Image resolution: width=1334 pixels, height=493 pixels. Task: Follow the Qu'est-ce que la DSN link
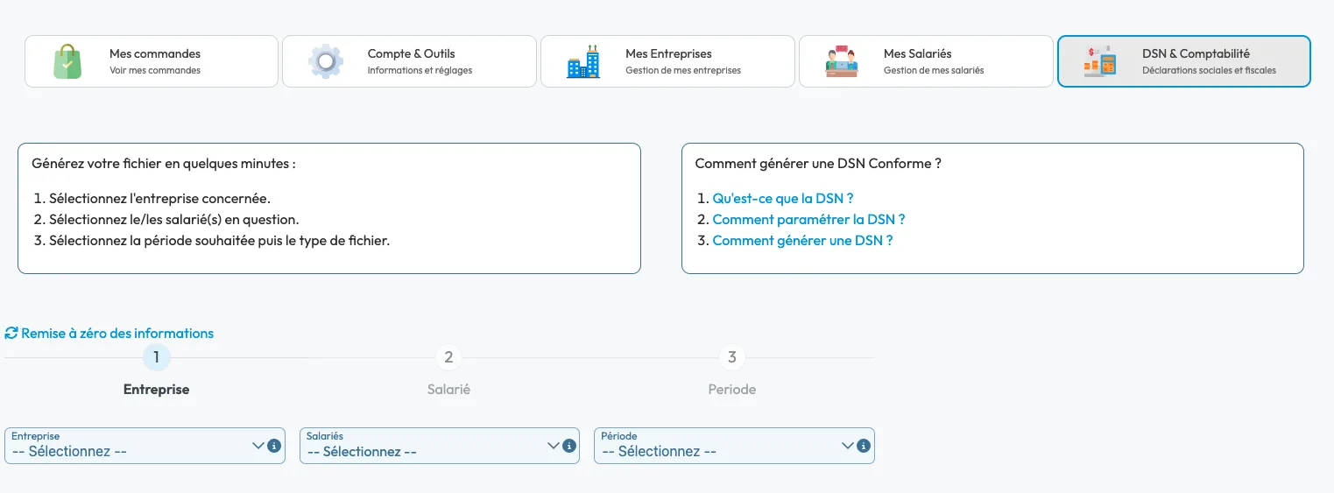point(783,199)
